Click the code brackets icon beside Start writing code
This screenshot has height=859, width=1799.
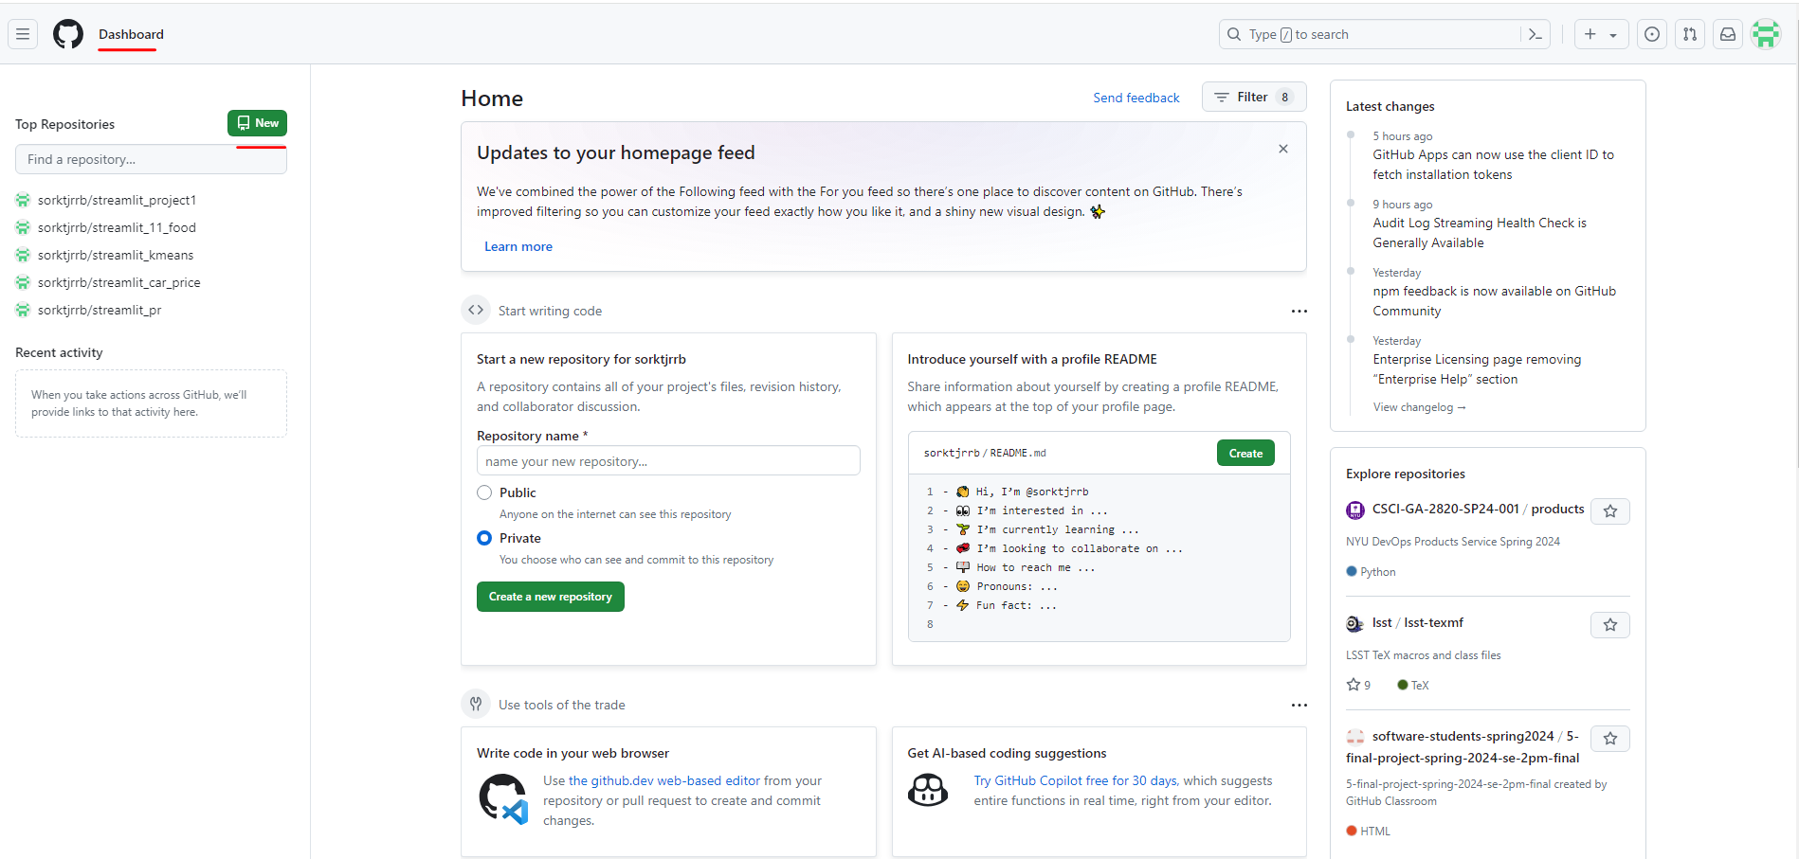(476, 310)
